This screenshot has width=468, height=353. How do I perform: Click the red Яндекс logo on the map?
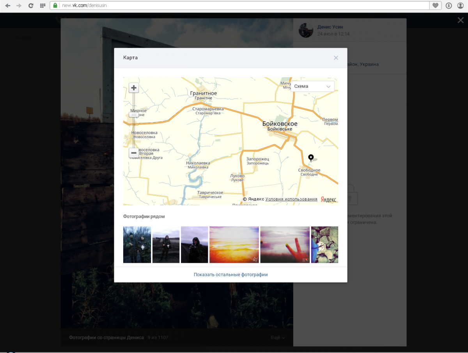point(328,200)
